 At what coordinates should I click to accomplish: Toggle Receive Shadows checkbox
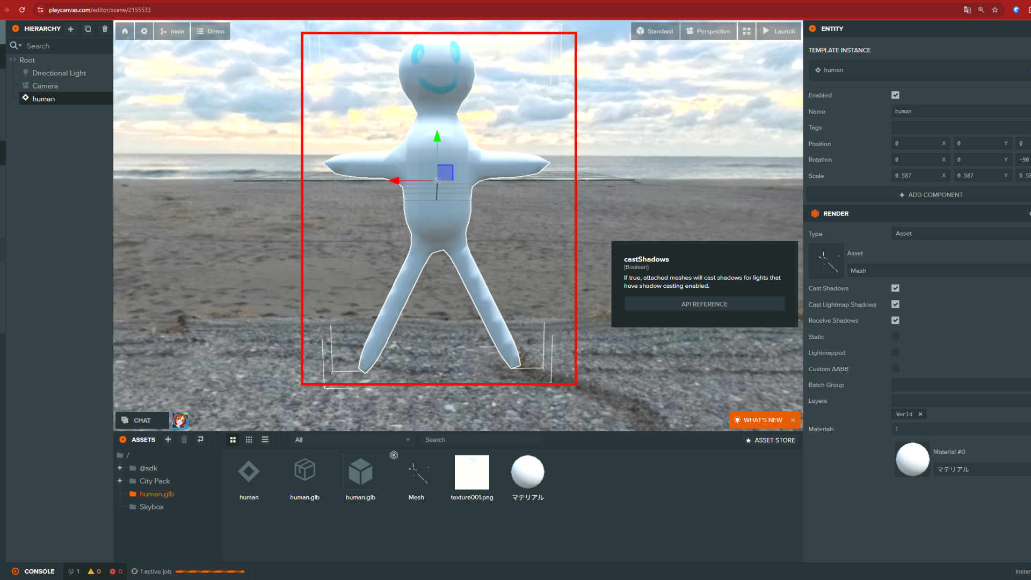click(x=895, y=321)
